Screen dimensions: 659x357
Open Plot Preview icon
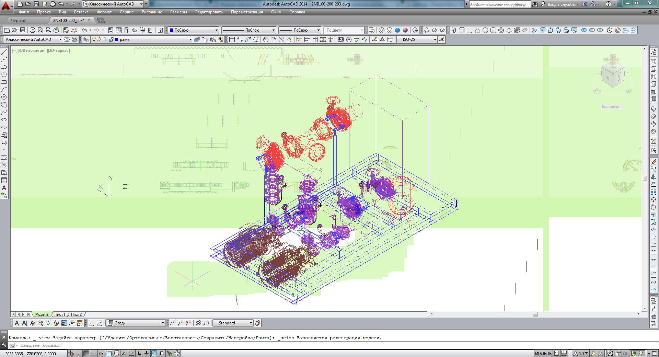[x=41, y=30]
